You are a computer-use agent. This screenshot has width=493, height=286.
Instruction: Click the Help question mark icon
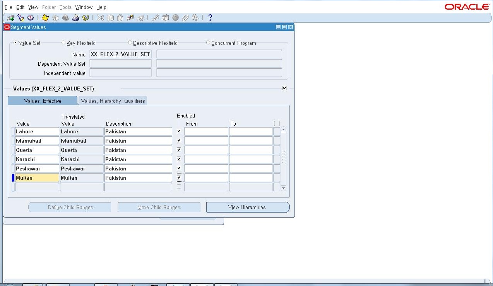click(210, 17)
